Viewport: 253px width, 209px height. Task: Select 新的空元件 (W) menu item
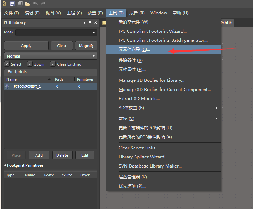pyautogui.click(x=163, y=22)
